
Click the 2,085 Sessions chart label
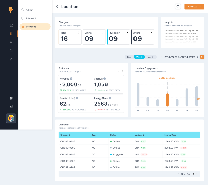[167, 78]
